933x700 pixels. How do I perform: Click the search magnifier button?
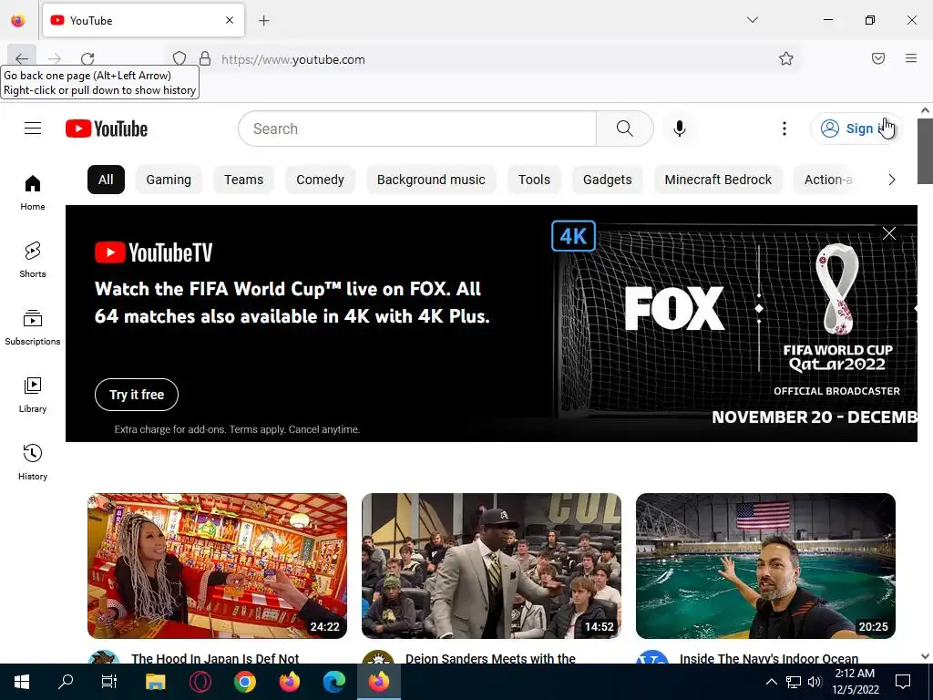[x=625, y=129]
